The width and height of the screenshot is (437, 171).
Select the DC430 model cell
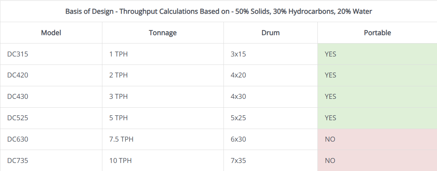click(18, 97)
